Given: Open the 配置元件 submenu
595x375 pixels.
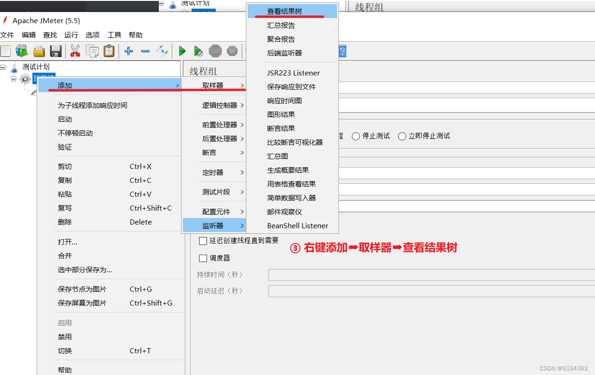Looking at the screenshot, I should (x=214, y=212).
